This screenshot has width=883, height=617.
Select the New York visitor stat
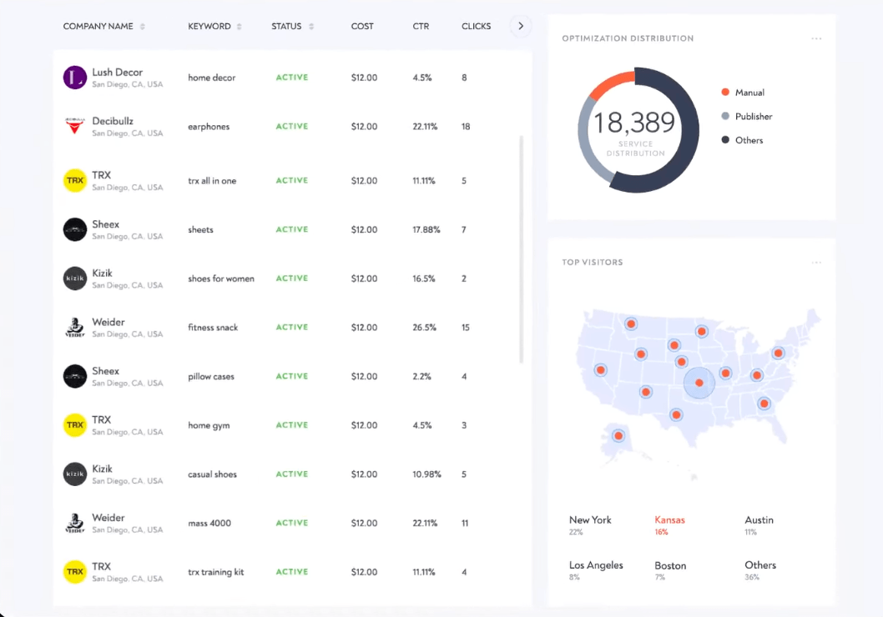click(590, 524)
